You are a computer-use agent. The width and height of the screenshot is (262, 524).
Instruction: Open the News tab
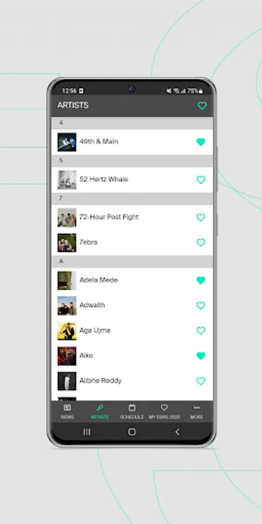tap(67, 412)
